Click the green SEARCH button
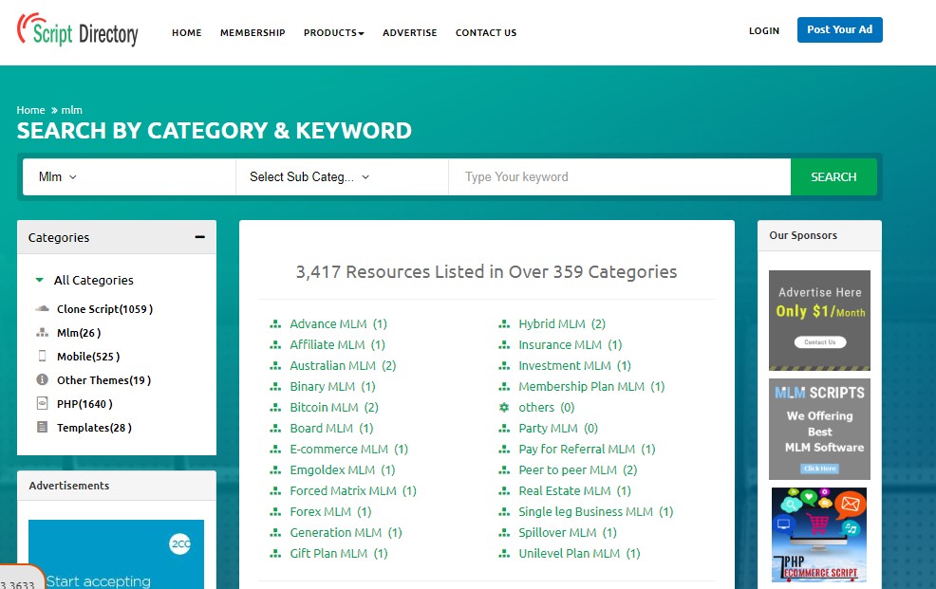 click(x=833, y=176)
